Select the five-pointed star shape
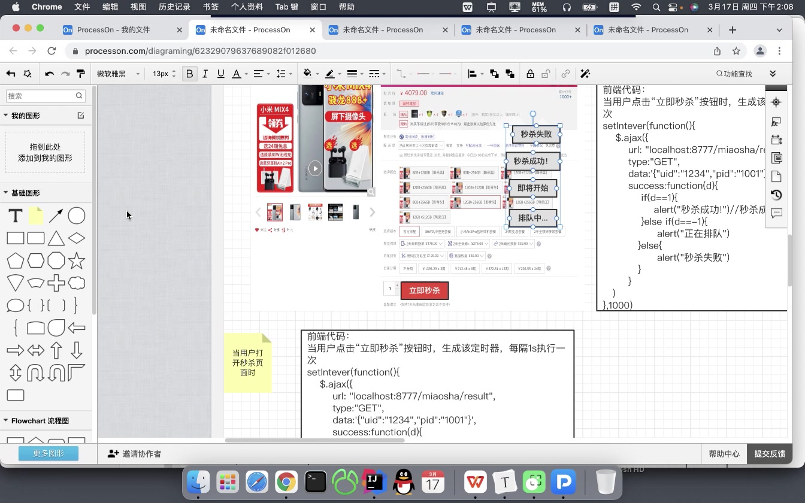The width and height of the screenshot is (805, 503). coord(77,261)
